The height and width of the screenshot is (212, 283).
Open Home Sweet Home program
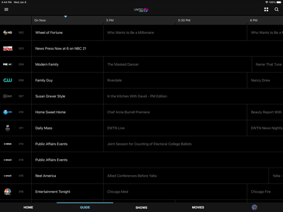point(67,112)
